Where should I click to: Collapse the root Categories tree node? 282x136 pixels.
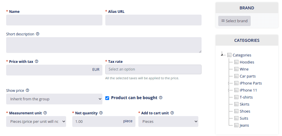click(222, 54)
